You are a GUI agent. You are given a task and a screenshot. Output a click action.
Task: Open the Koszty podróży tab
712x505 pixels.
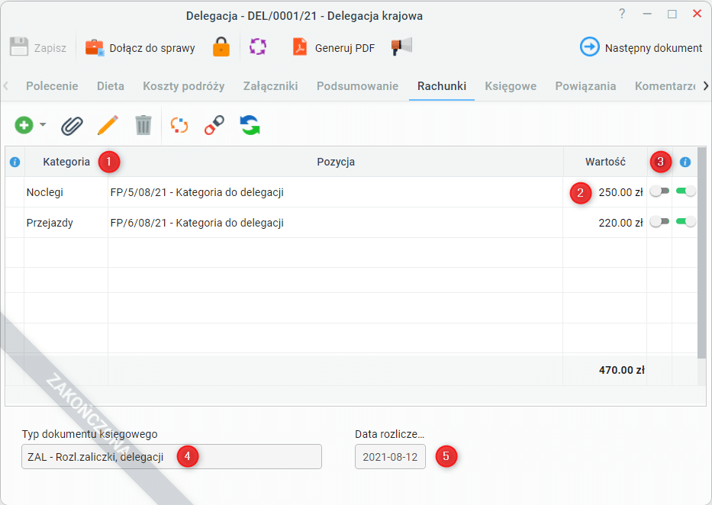[183, 86]
